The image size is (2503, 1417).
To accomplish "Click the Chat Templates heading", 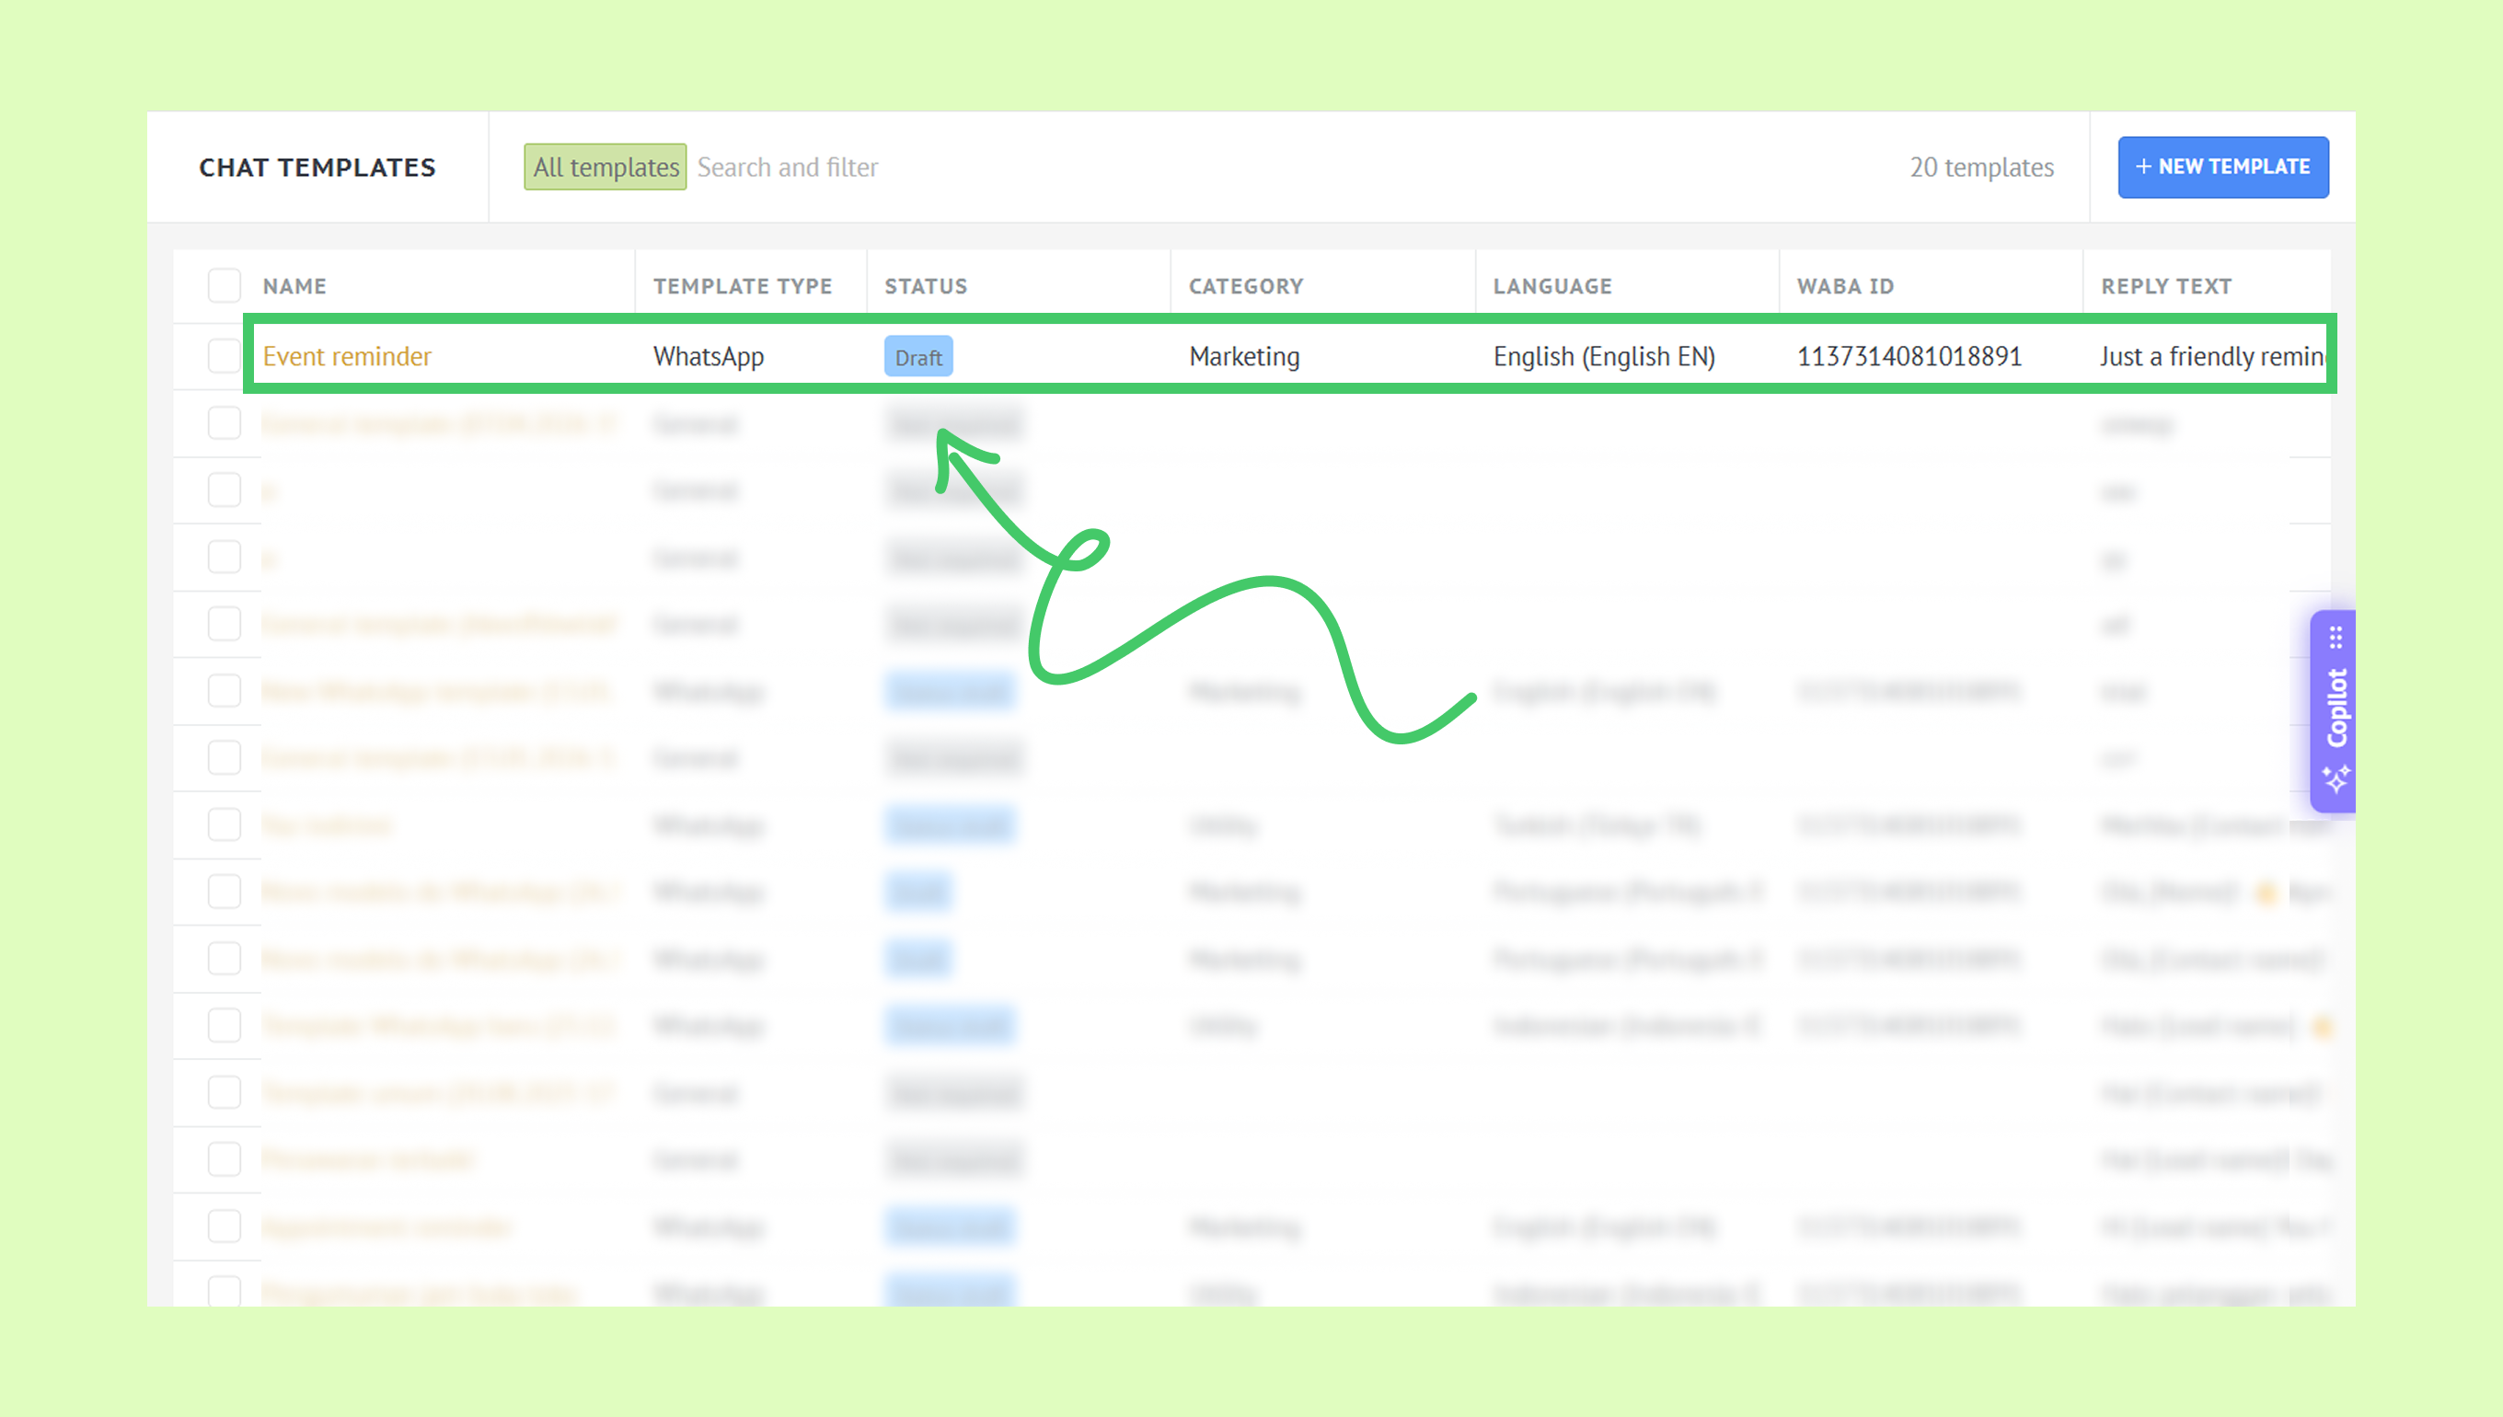I will coord(317,167).
